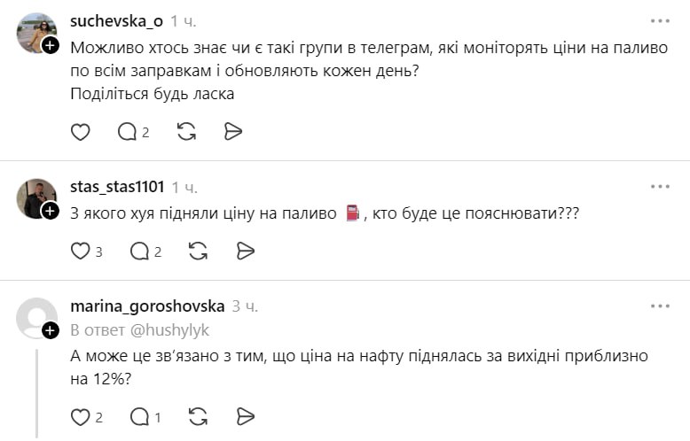Follow marina_goroshovska via avatar plus badge
Image resolution: width=690 pixels, height=441 pixels.
(x=51, y=330)
